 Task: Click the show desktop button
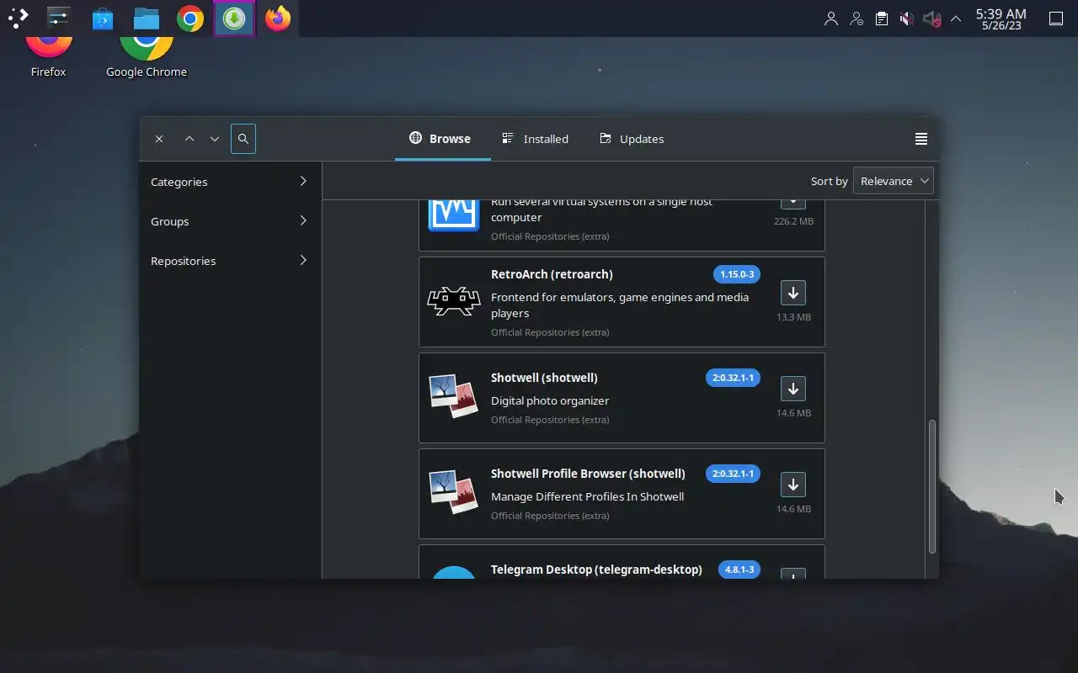pyautogui.click(x=1056, y=19)
